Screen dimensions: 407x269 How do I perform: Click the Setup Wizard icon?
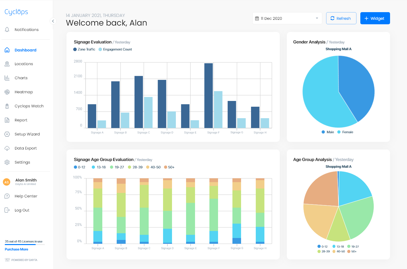pyautogui.click(x=7, y=134)
